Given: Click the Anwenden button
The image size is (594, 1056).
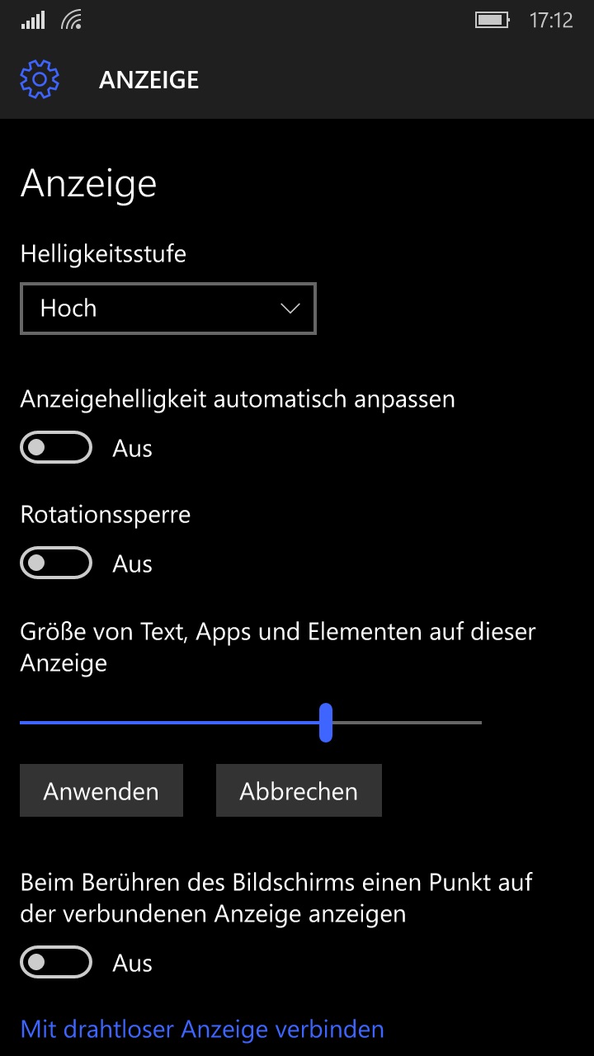Looking at the screenshot, I should pyautogui.click(x=101, y=790).
